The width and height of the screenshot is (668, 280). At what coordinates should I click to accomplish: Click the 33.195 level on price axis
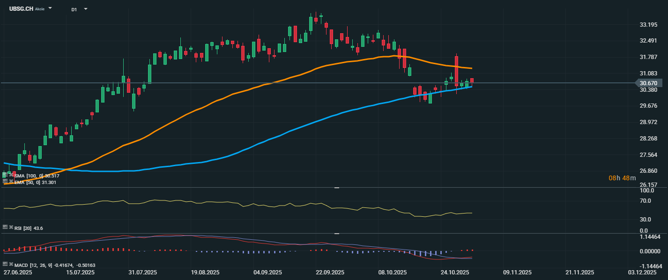[x=648, y=24]
